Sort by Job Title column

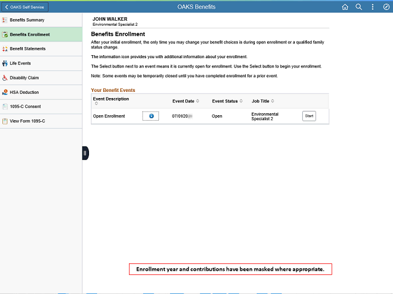tap(263, 101)
